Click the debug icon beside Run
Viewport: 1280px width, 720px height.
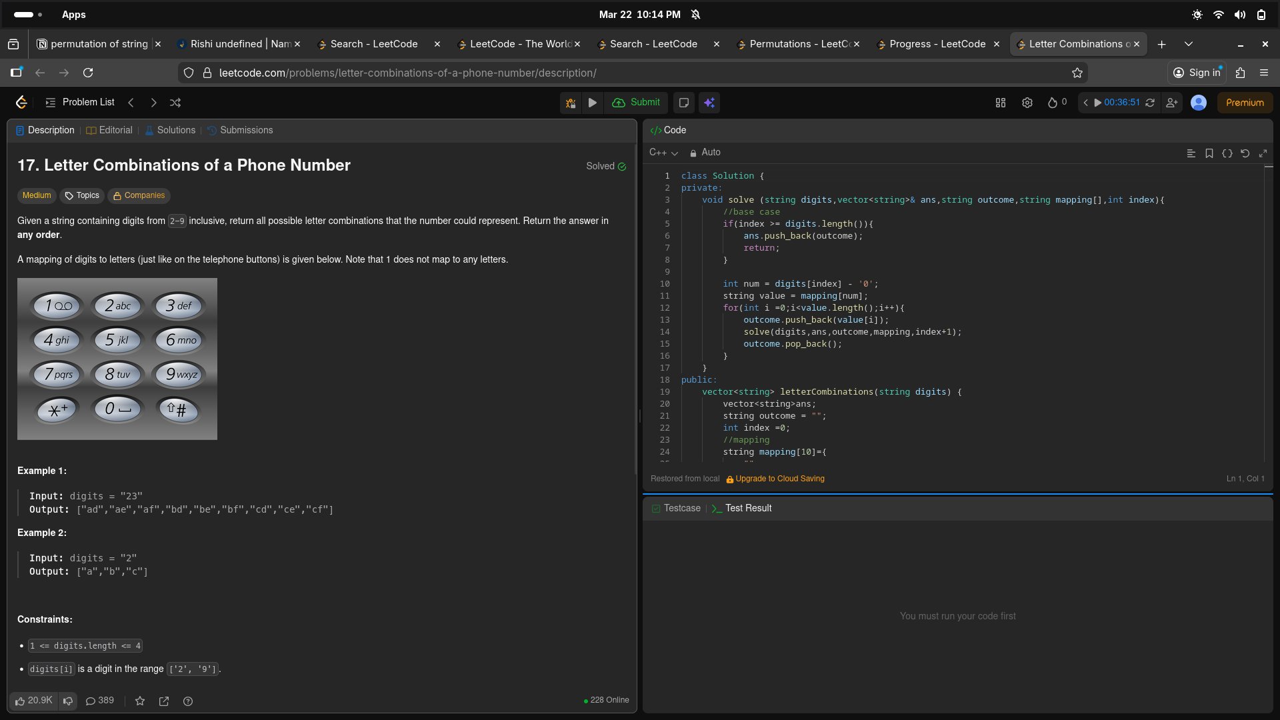(571, 103)
